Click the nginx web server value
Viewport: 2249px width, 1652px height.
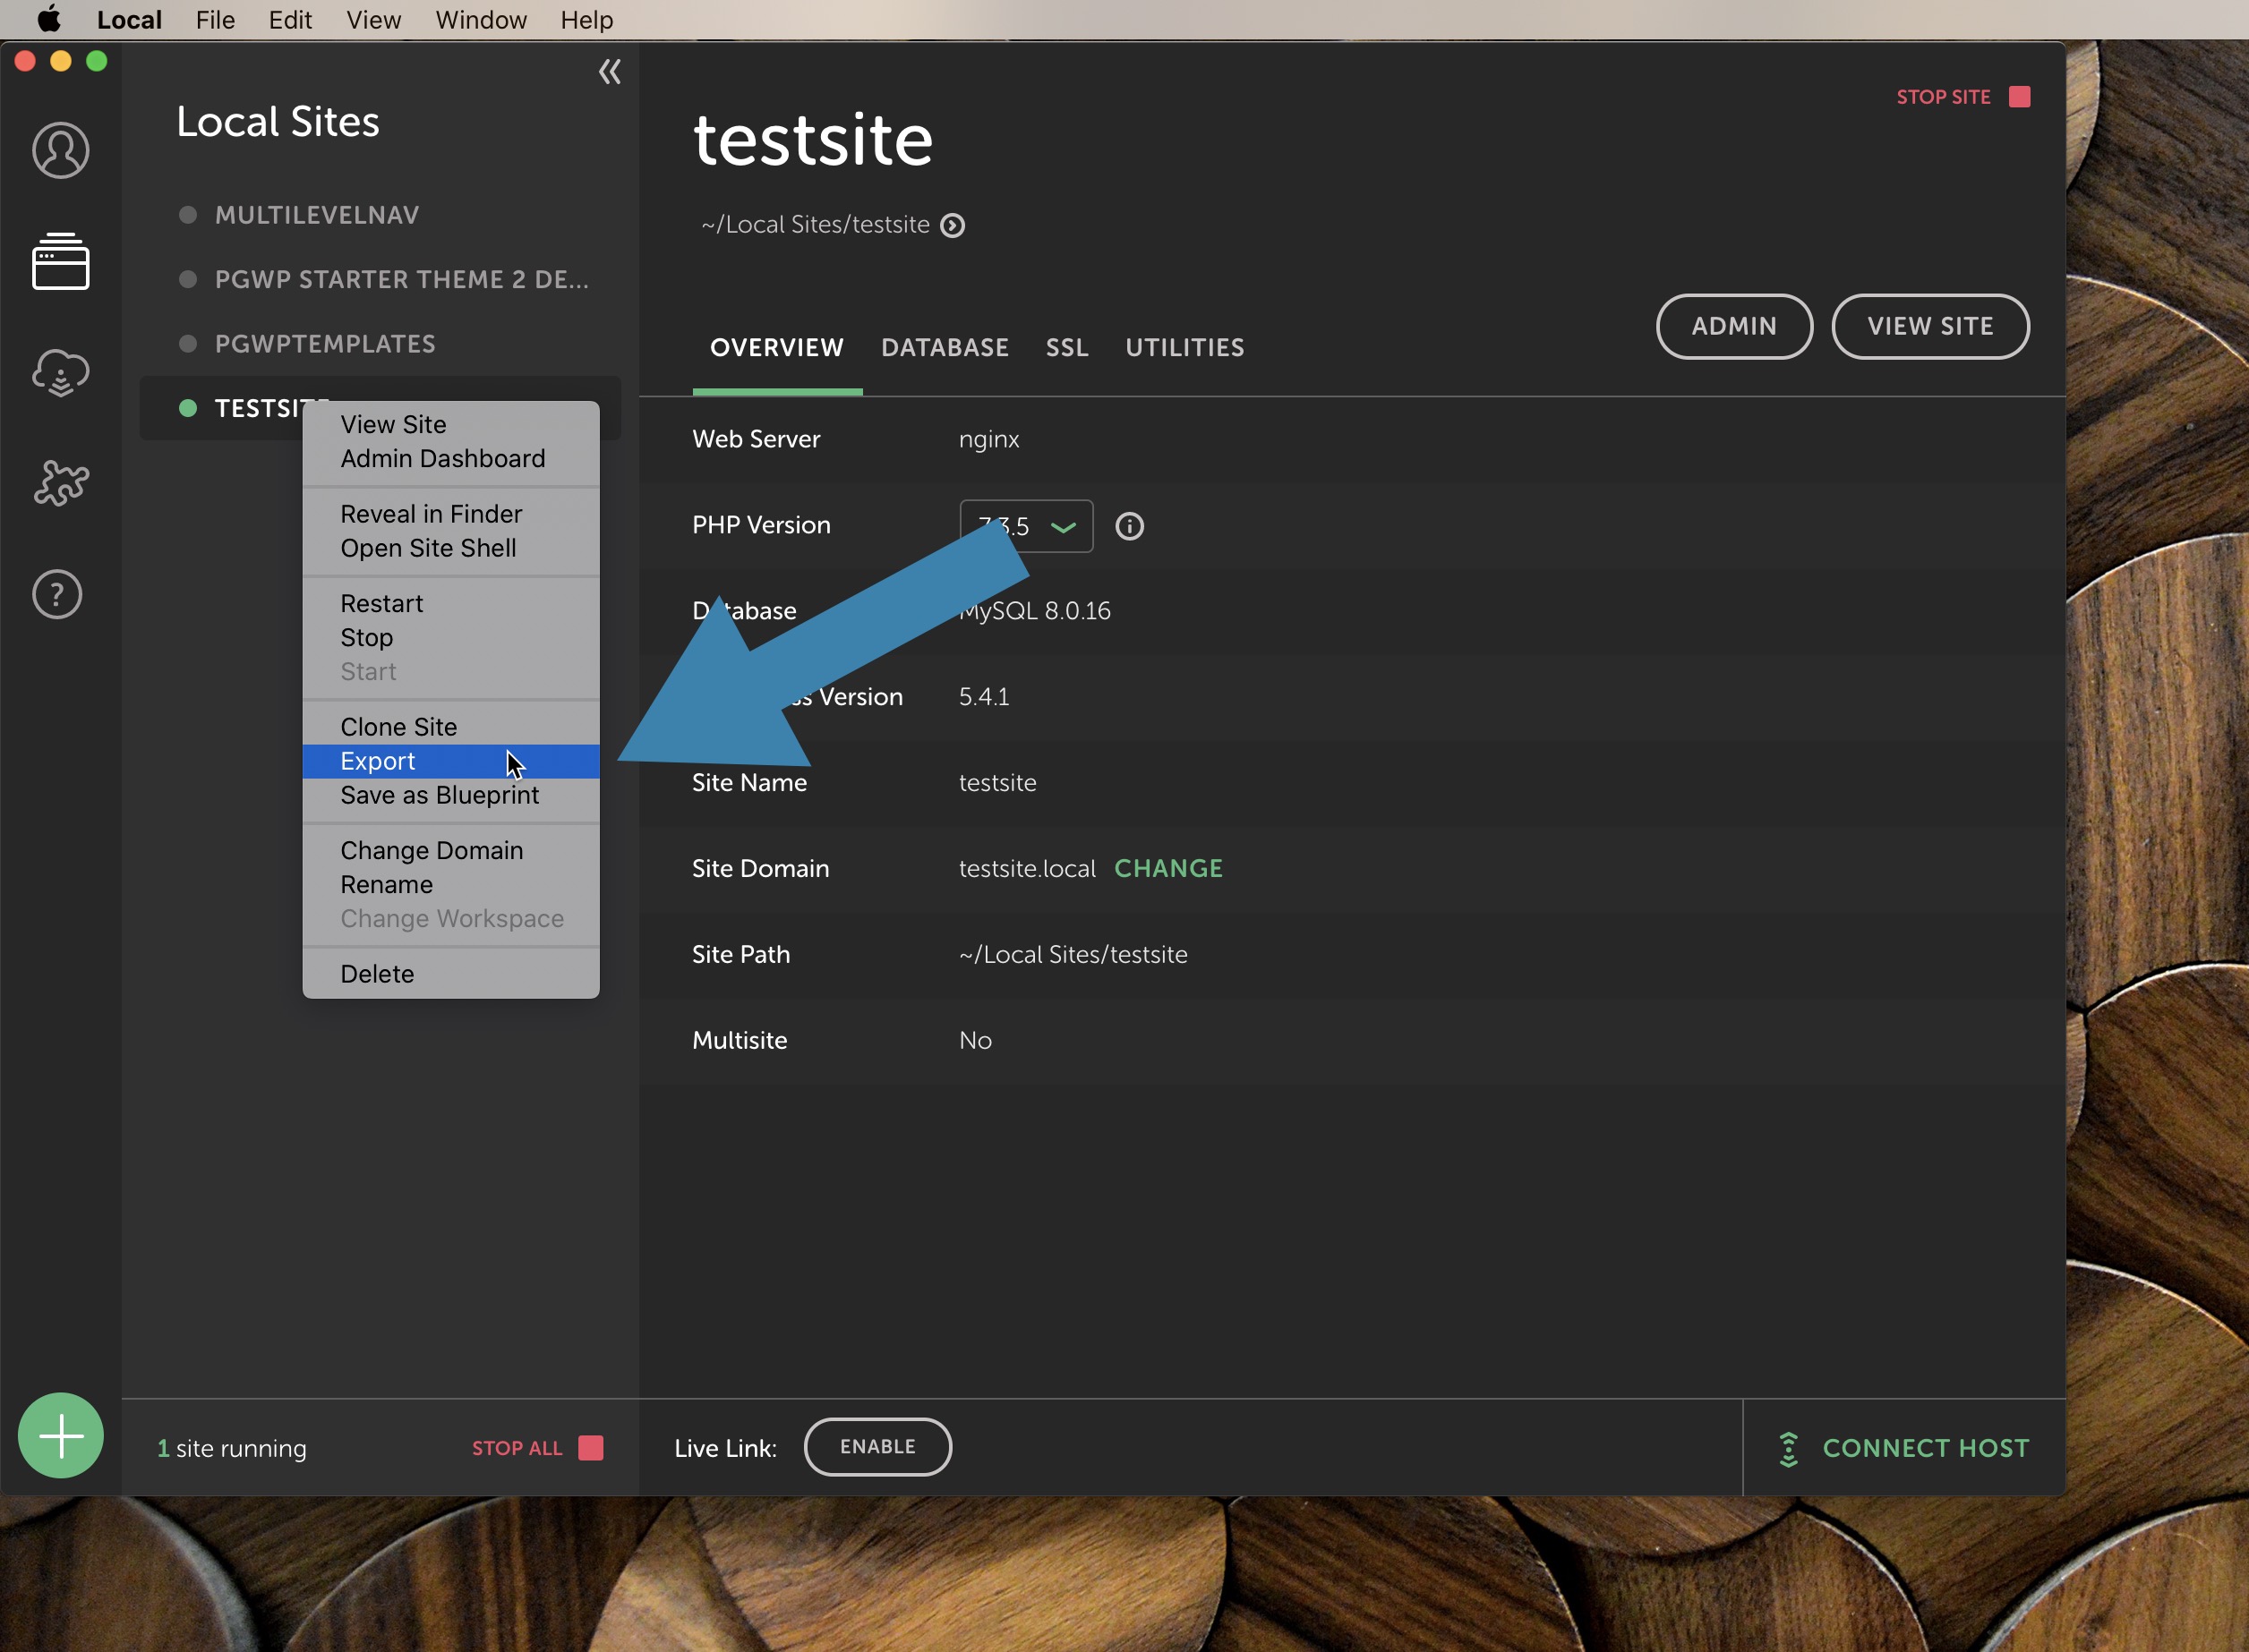(988, 439)
